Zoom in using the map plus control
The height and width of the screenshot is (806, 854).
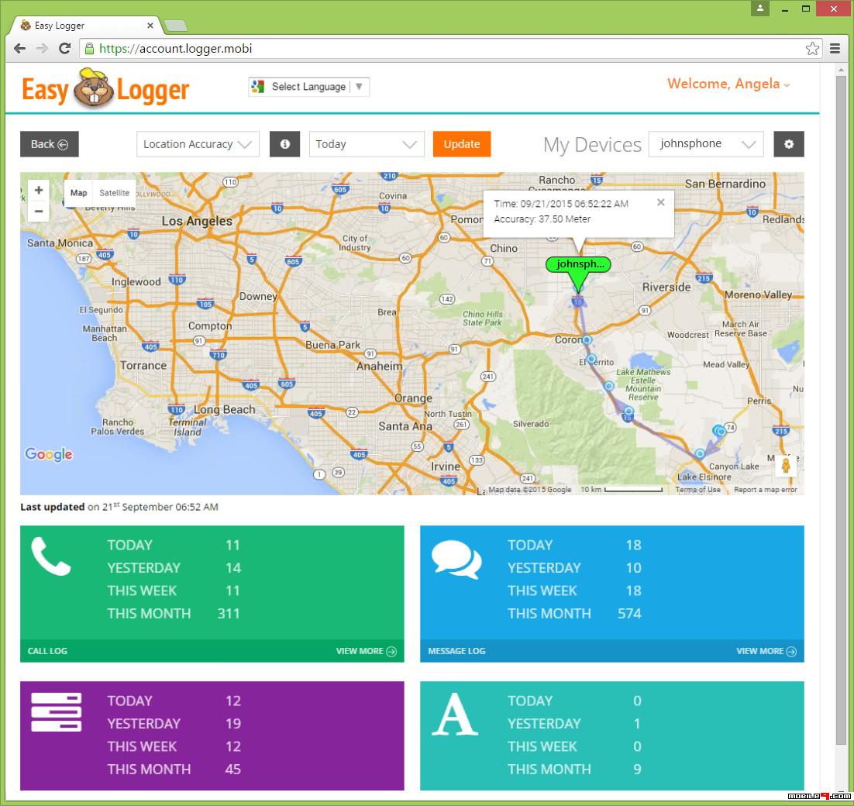(38, 191)
